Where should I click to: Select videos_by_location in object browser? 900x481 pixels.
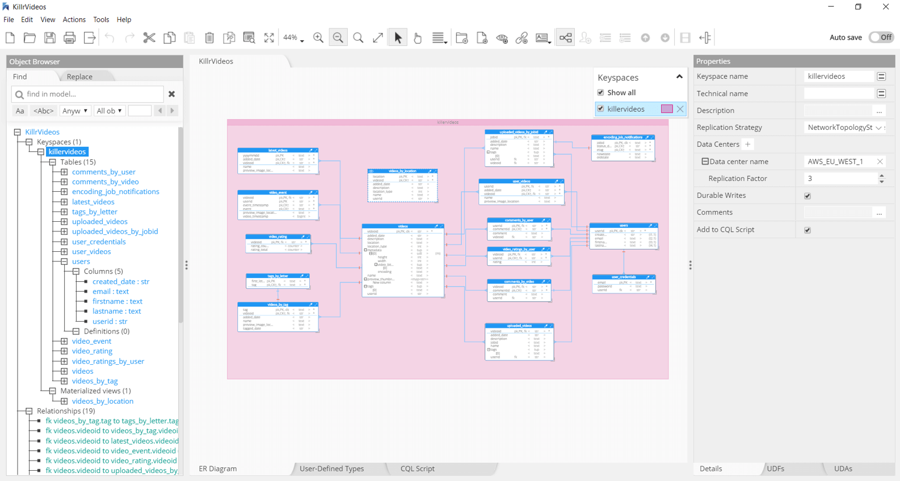(x=103, y=401)
